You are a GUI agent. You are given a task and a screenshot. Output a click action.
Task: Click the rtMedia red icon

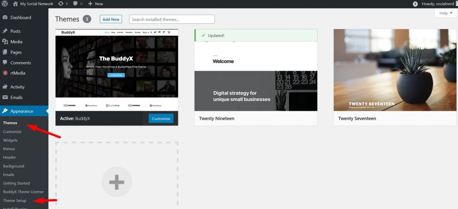5,73
